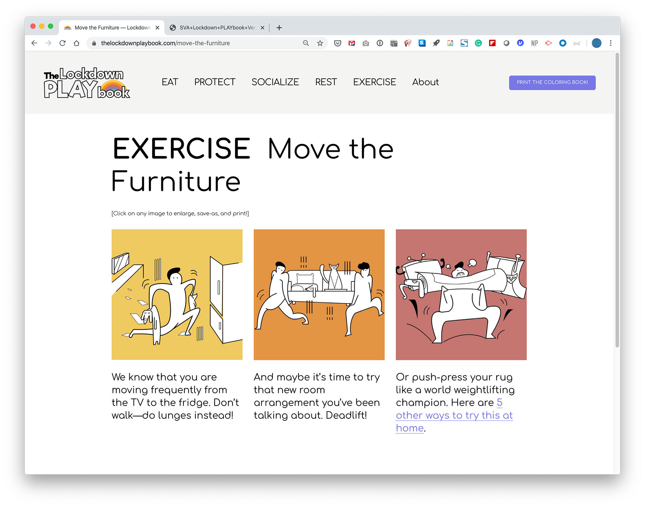Enlarge the yellow lunges illustration
This screenshot has height=507, width=645.
pyautogui.click(x=177, y=294)
